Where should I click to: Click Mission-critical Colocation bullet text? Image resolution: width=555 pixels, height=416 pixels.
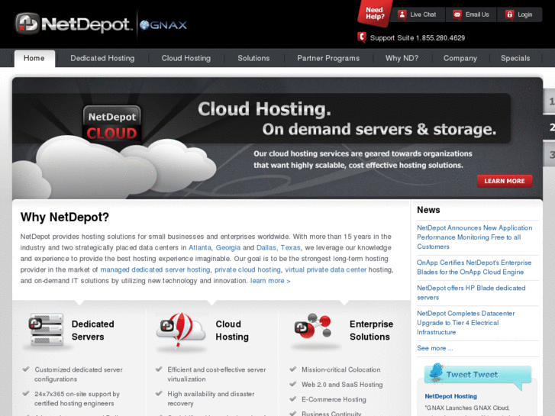(x=340, y=369)
